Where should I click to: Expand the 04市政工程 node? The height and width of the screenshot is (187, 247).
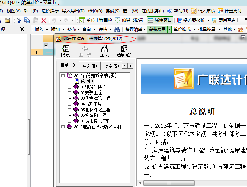click(x=70, y=104)
